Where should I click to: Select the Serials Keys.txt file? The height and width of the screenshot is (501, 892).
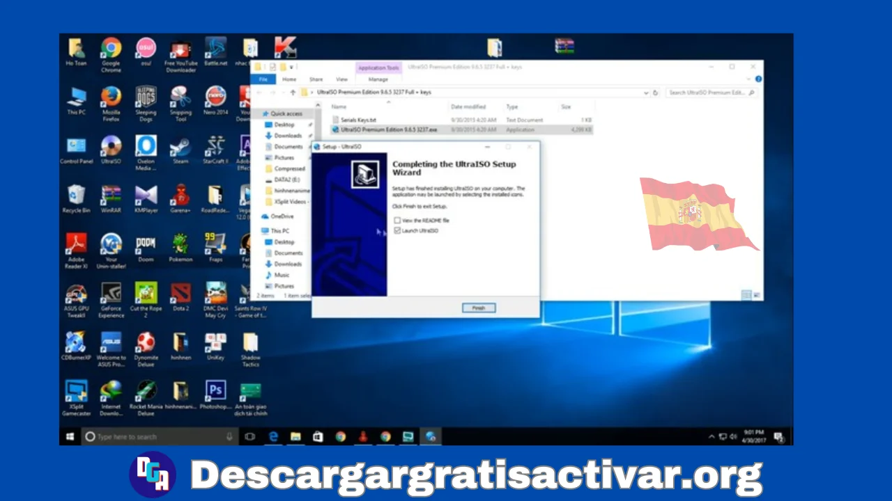point(358,120)
